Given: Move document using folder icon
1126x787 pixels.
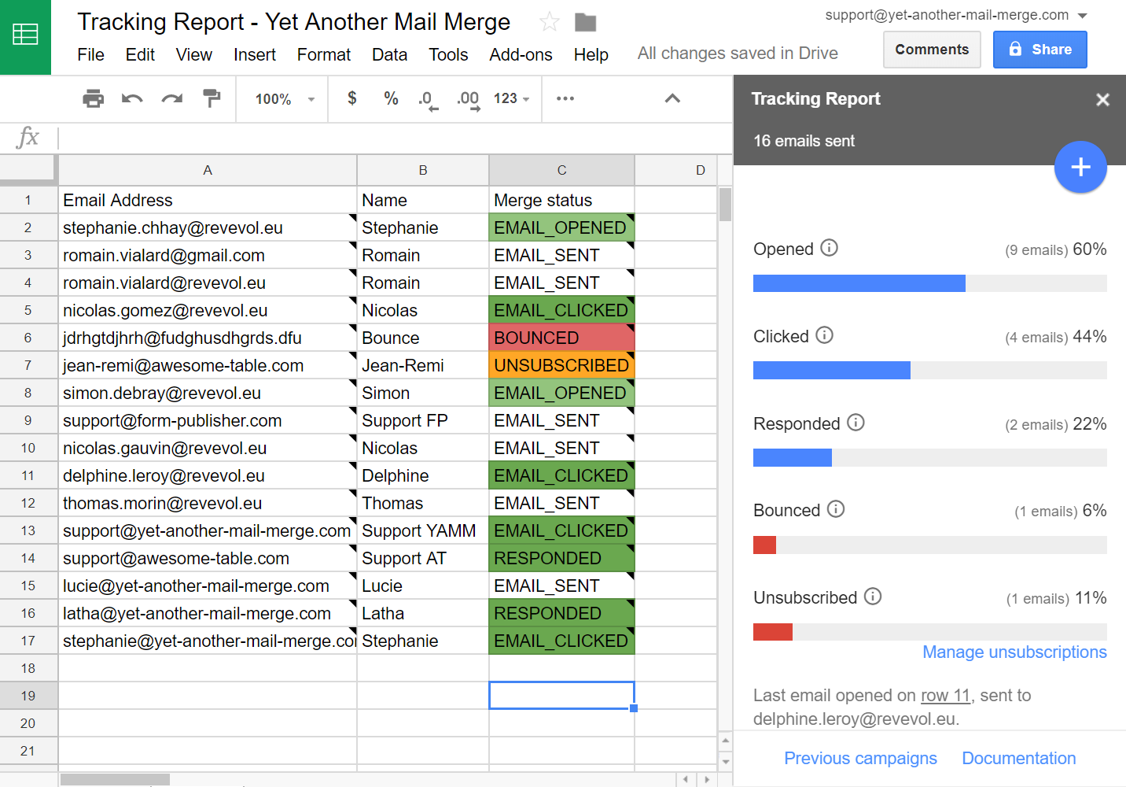Looking at the screenshot, I should click(x=585, y=22).
